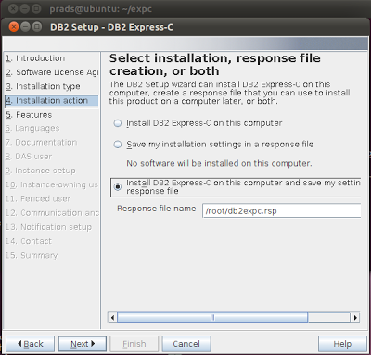Select the Notification setup step
This screenshot has height=355, width=371.
pyautogui.click(x=48, y=227)
